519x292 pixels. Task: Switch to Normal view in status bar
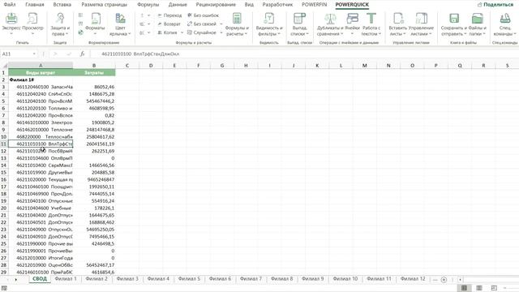click(x=464, y=288)
